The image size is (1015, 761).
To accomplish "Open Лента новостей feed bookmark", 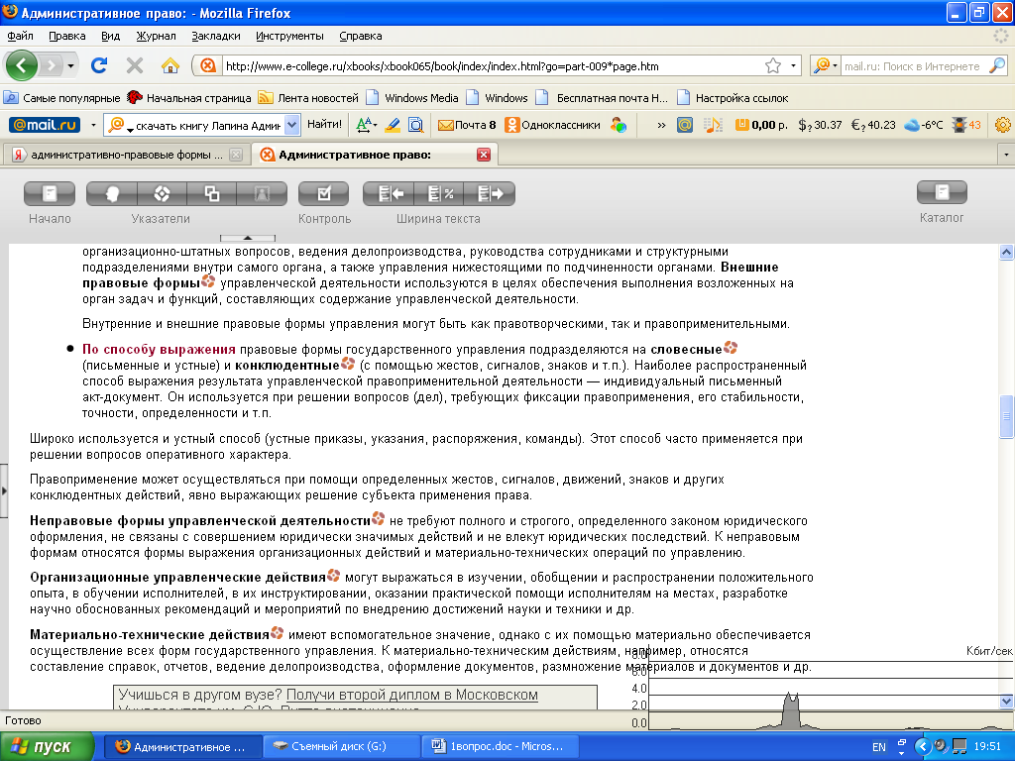I will tap(308, 98).
